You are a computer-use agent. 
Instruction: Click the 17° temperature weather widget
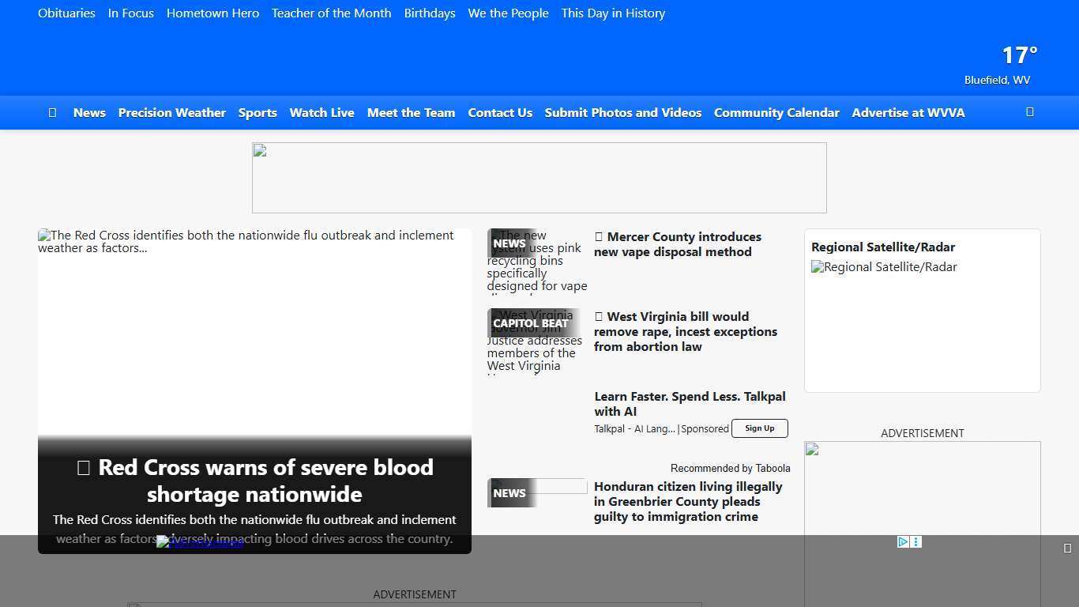1018,55
